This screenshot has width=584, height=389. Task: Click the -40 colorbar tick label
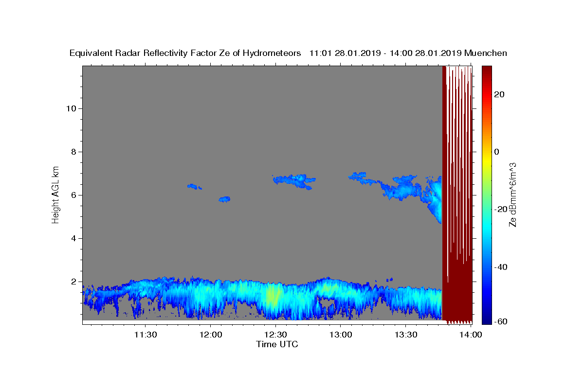point(501,267)
